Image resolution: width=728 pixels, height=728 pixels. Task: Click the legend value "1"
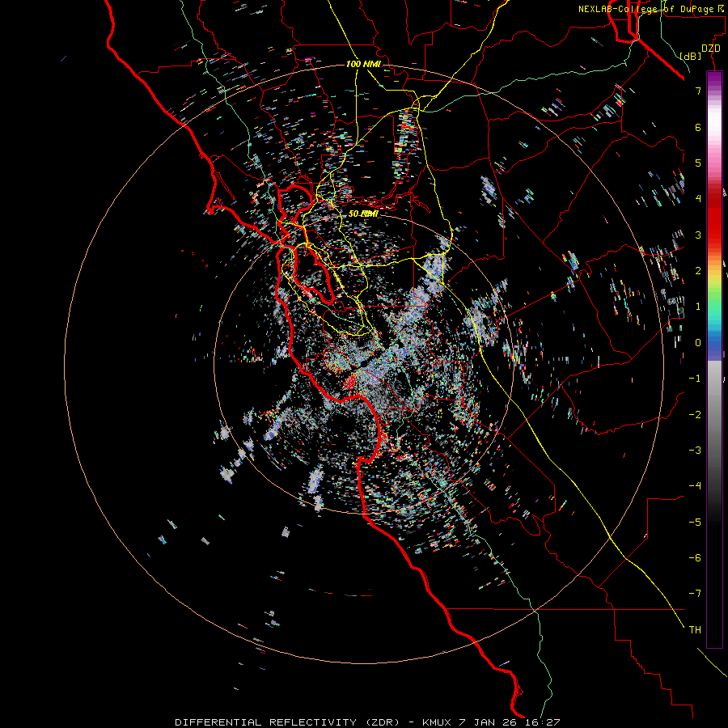click(698, 307)
